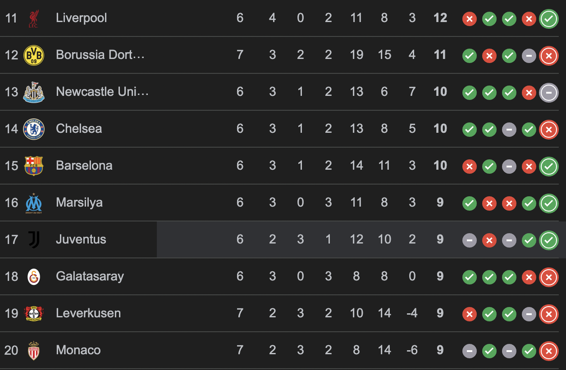
Task: Click Liverpool's outlined latest win icon
Action: point(548,18)
